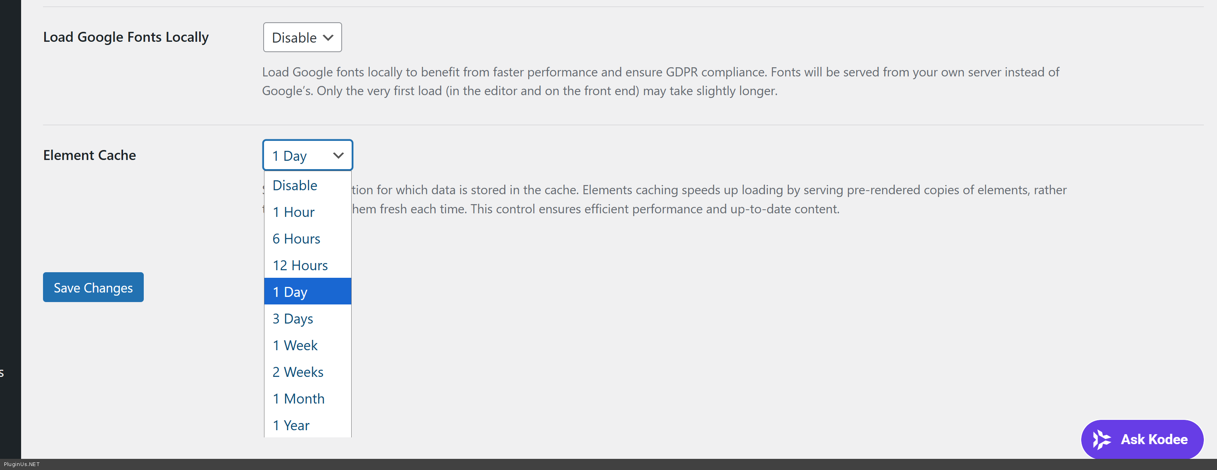Image resolution: width=1217 pixels, height=470 pixels.
Task: Click the Kodee sparkle logo icon
Action: tap(1101, 439)
